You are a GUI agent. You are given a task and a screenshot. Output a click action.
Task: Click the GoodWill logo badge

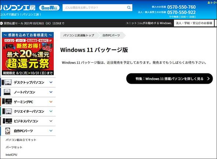coord(49,8)
